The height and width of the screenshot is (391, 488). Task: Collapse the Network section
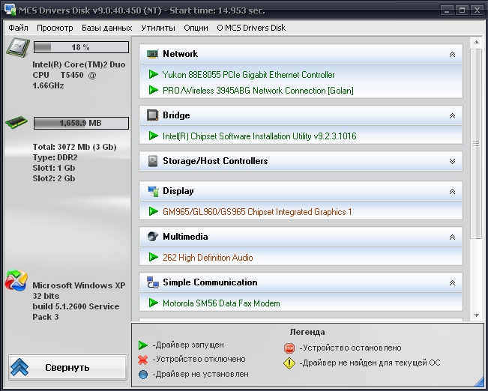coord(451,54)
